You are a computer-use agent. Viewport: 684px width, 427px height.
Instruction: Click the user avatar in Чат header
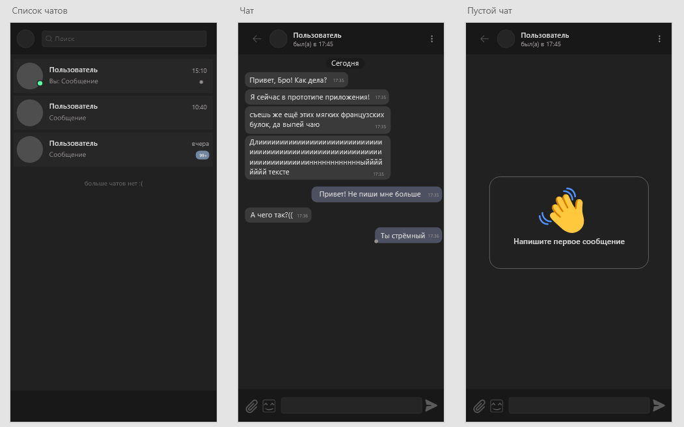coord(279,39)
